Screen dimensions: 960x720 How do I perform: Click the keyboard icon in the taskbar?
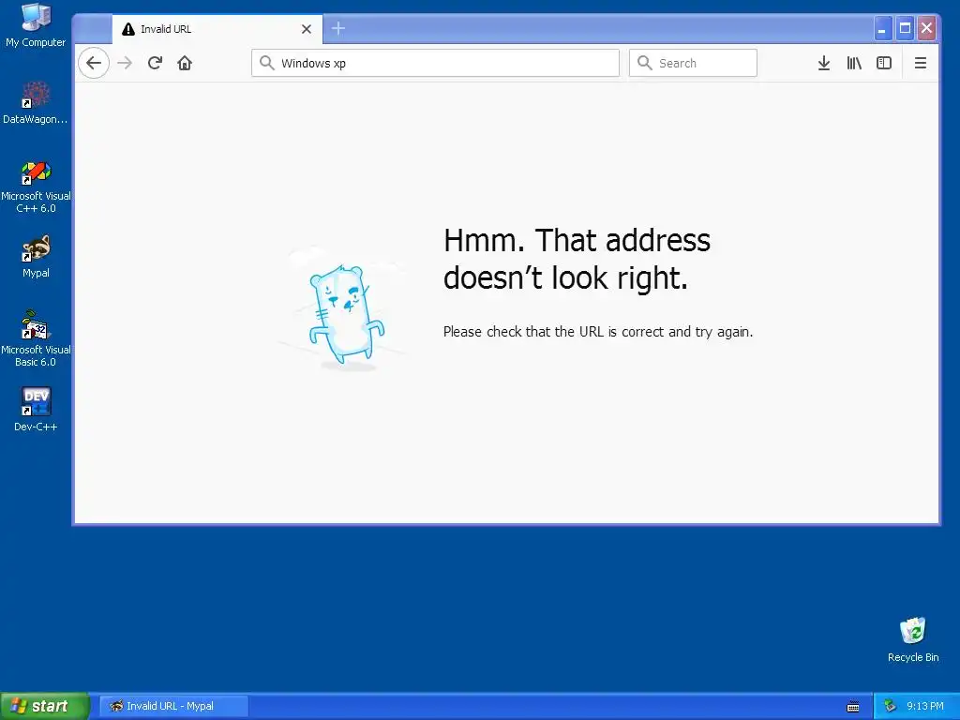(x=853, y=707)
